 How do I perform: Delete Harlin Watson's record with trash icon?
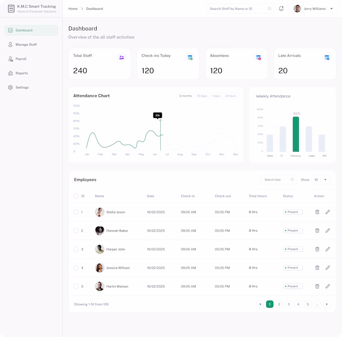pos(317,286)
